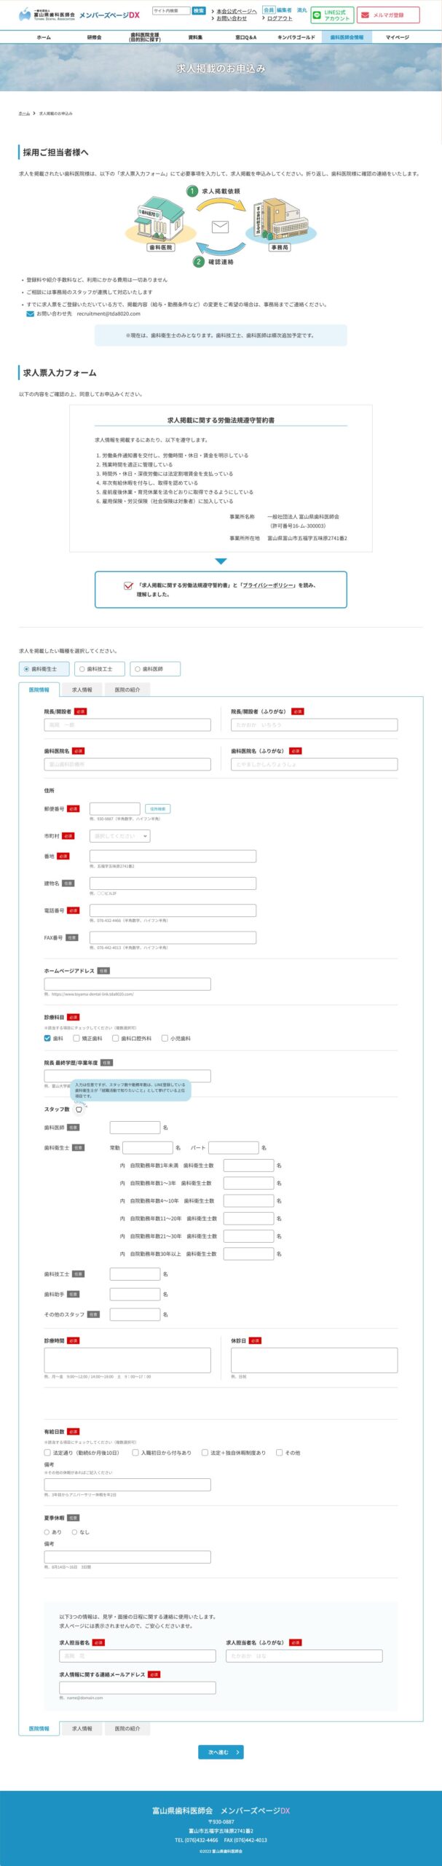Tick the 矯正歯科 checkbox
442x1866 pixels.
(x=76, y=1038)
